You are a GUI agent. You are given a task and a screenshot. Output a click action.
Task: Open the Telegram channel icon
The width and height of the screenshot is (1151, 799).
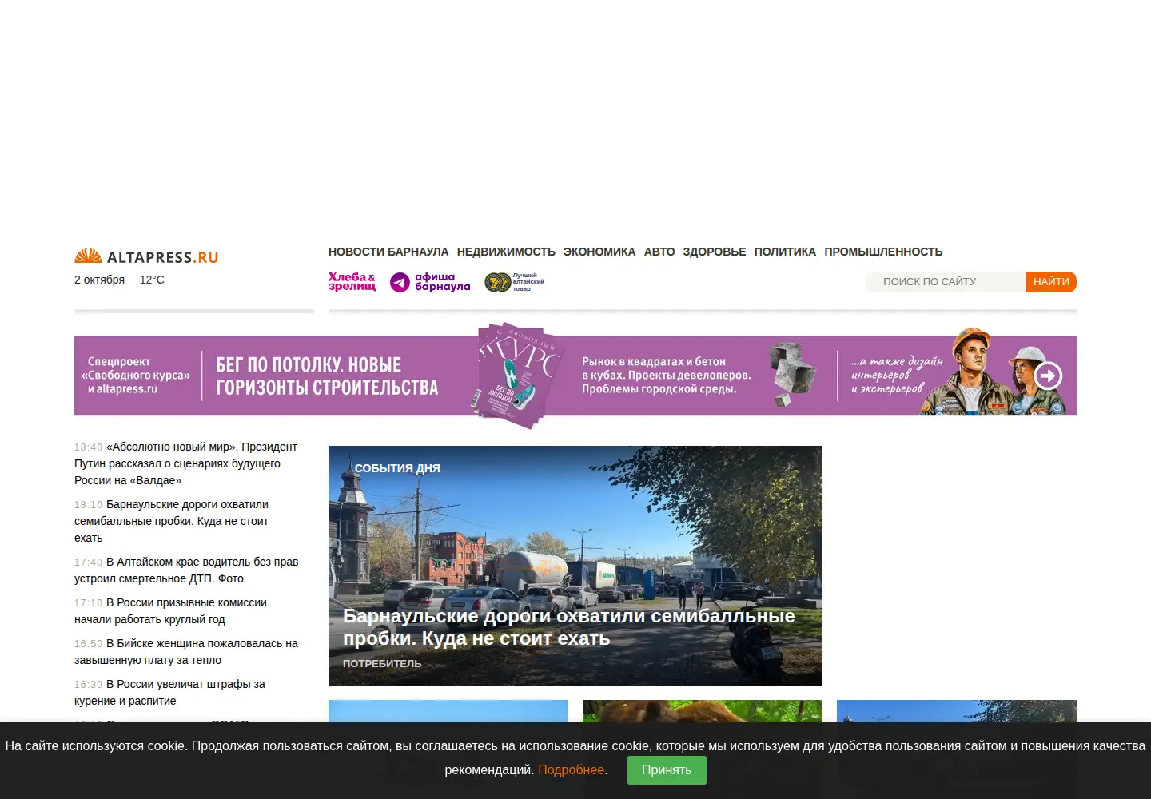[400, 282]
